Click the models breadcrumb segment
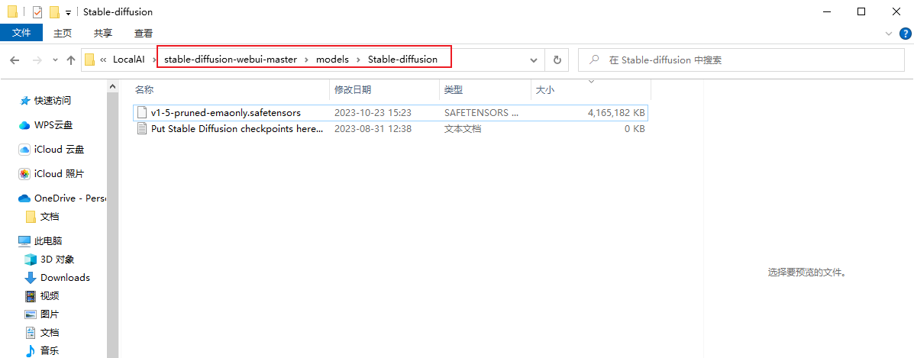This screenshot has width=914, height=358. point(332,60)
